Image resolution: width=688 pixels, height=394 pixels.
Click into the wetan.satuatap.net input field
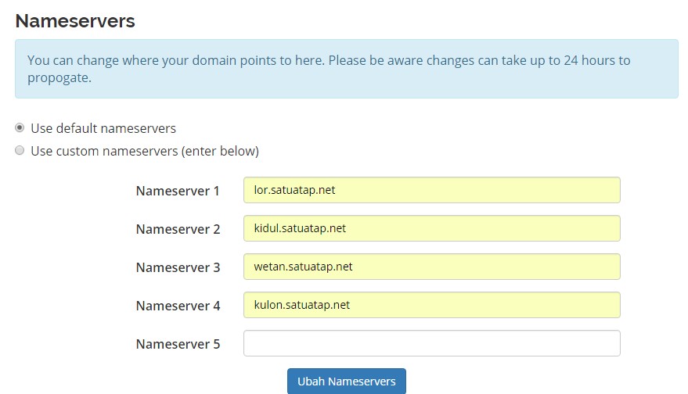431,267
